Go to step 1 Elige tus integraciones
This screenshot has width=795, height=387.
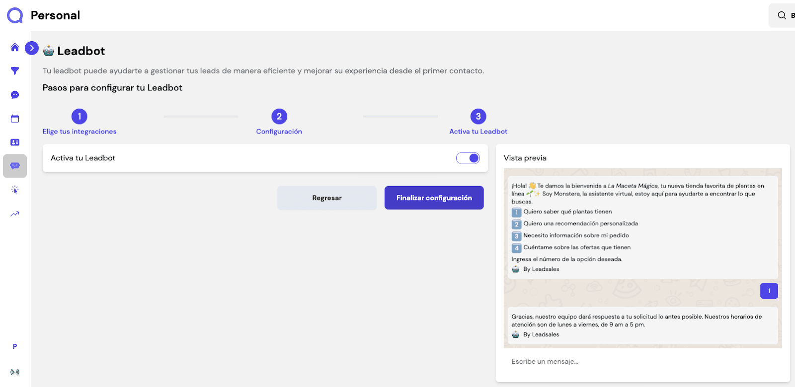coord(79,122)
